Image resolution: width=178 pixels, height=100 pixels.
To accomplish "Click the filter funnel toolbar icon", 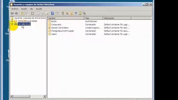I will pyautogui.click(x=76, y=13).
